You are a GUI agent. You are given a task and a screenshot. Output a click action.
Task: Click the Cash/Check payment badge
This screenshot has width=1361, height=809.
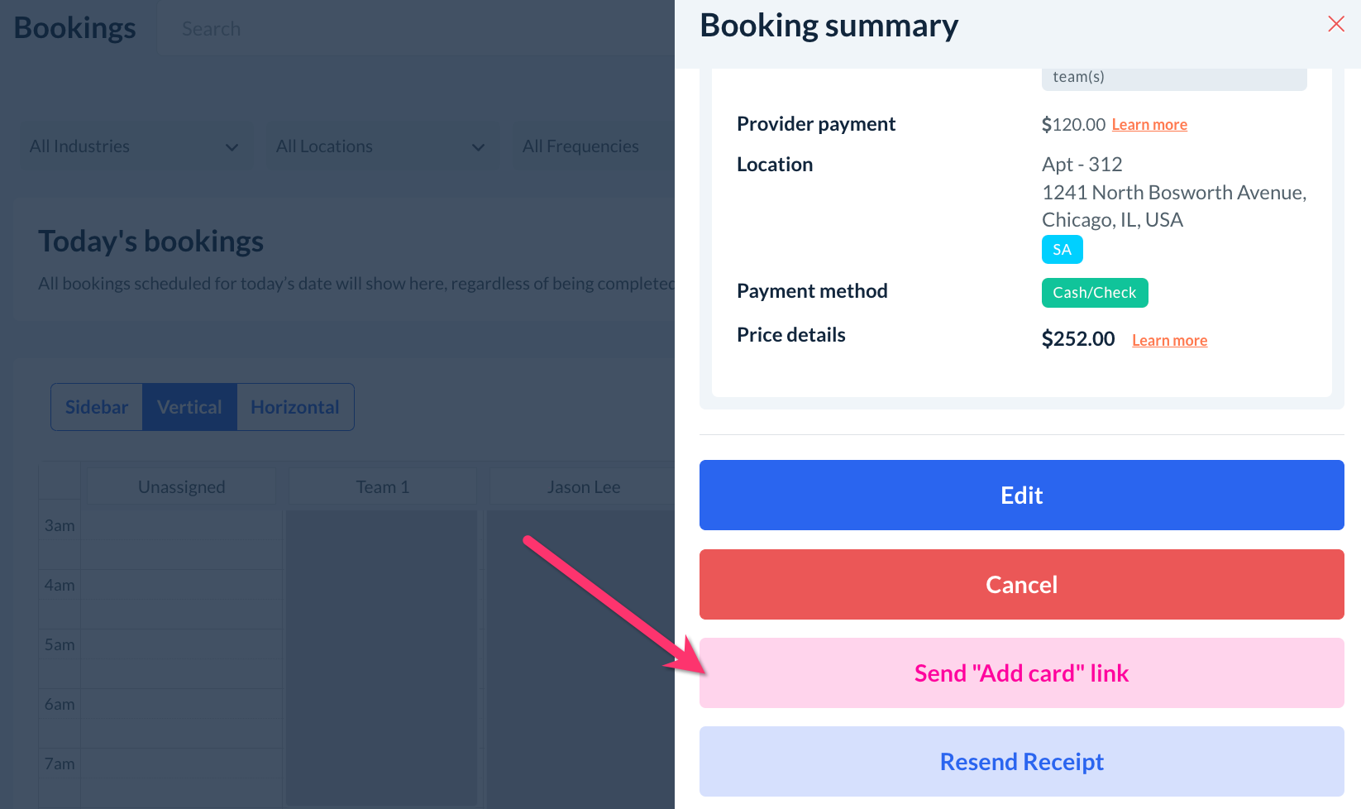click(1094, 293)
